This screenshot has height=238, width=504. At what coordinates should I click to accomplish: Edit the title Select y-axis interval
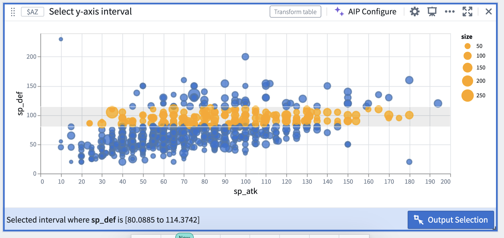click(x=91, y=12)
